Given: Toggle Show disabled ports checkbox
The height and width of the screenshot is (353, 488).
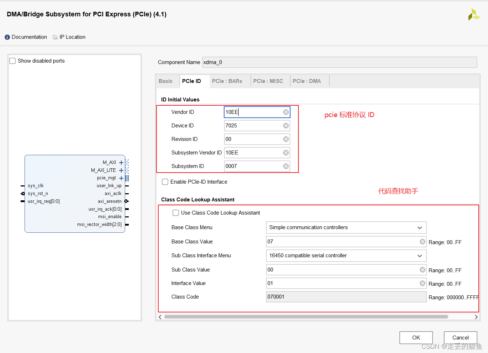Looking at the screenshot, I should click(12, 61).
